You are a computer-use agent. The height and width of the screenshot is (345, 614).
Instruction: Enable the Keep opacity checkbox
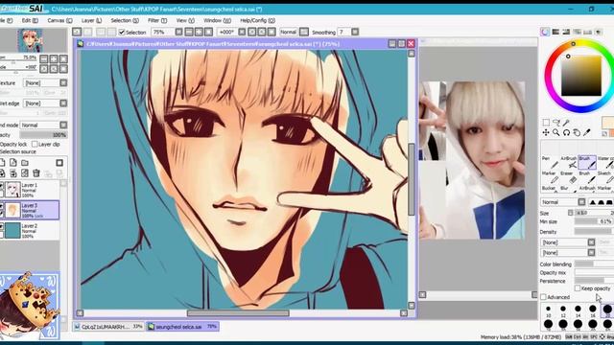pyautogui.click(x=578, y=288)
